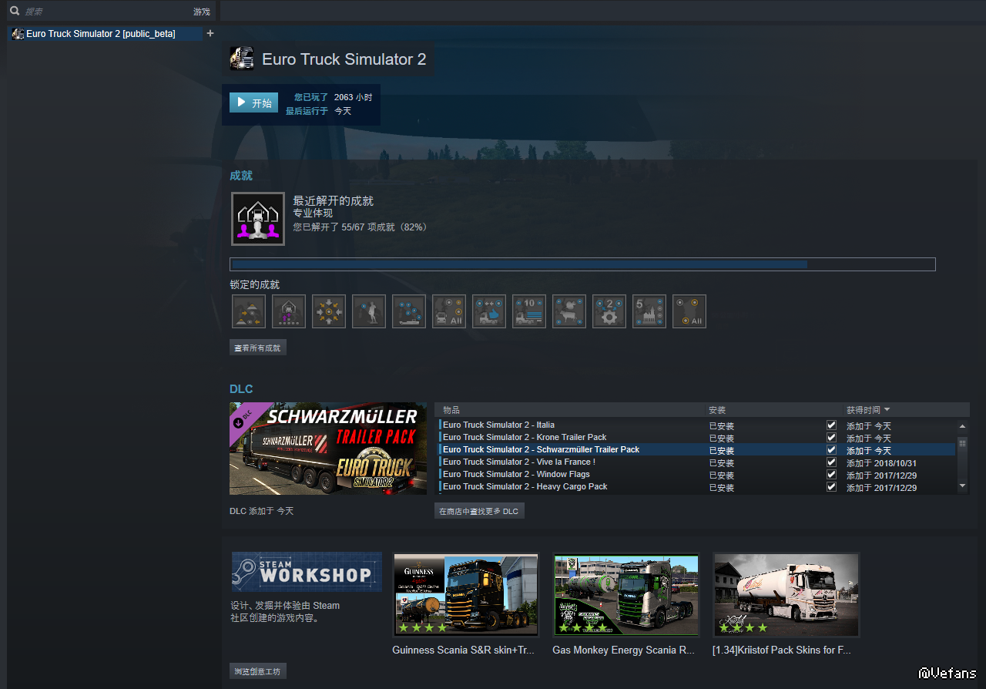
Task: Click locked achievement showing a ferry boat
Action: coord(409,311)
